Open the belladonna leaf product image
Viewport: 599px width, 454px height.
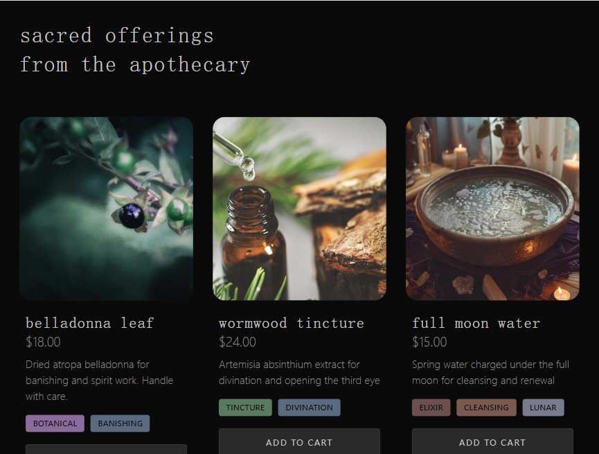click(106, 208)
